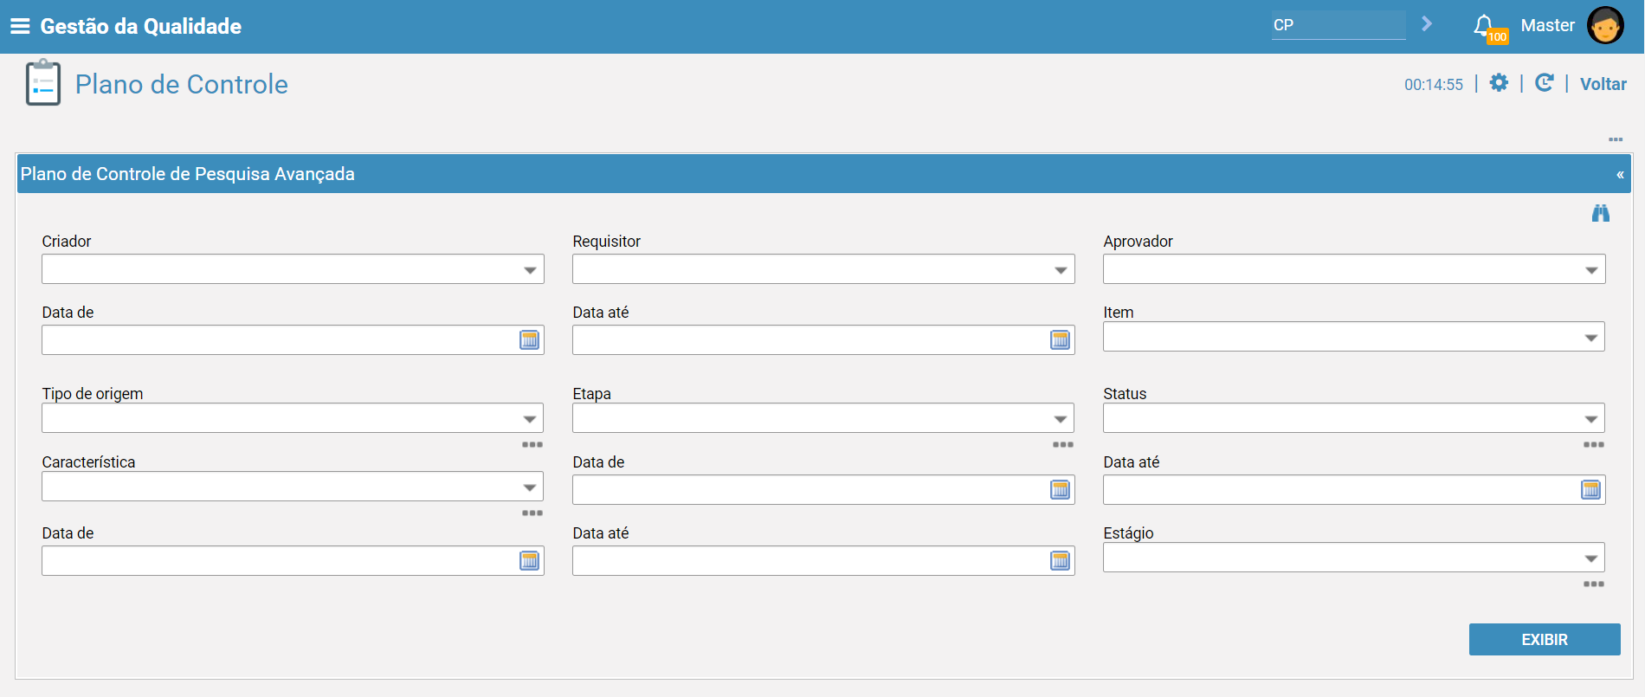Click ellipsis under Status dropdown
Viewport: 1645px width, 697px height.
[1594, 445]
